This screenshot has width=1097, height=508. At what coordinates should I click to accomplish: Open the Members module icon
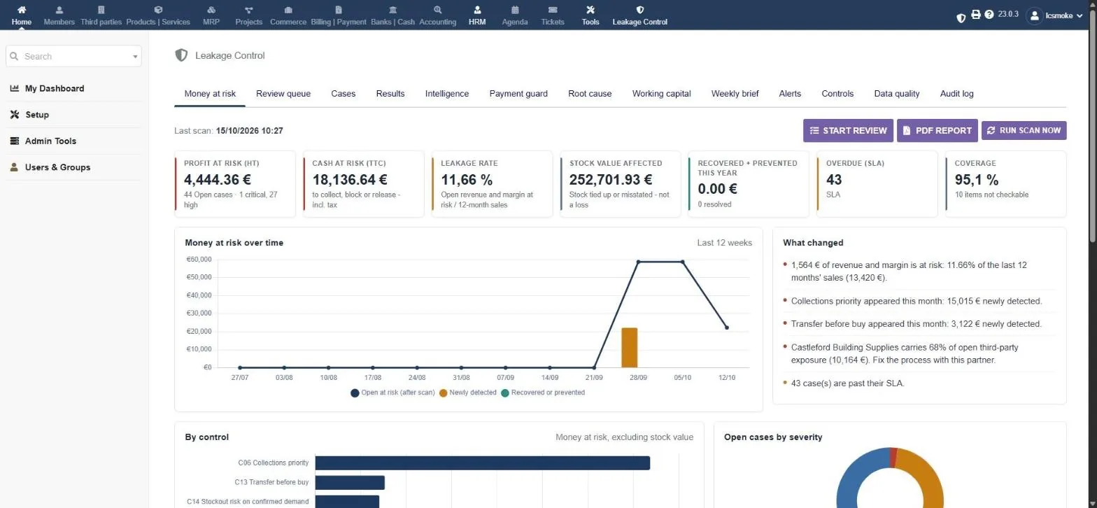pos(59,10)
